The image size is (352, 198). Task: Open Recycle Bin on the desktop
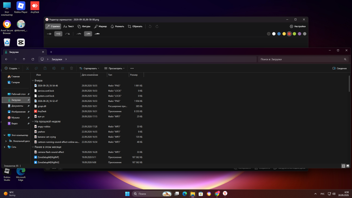click(7, 42)
